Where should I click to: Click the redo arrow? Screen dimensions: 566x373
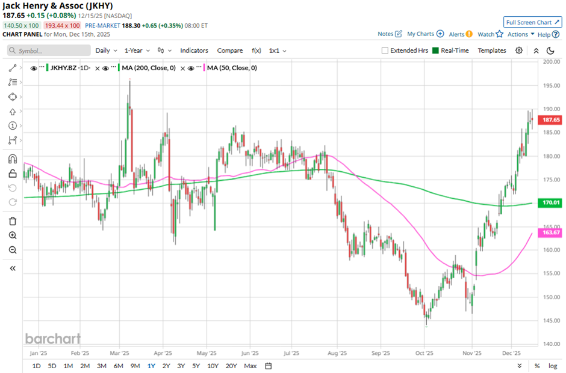tap(13, 202)
